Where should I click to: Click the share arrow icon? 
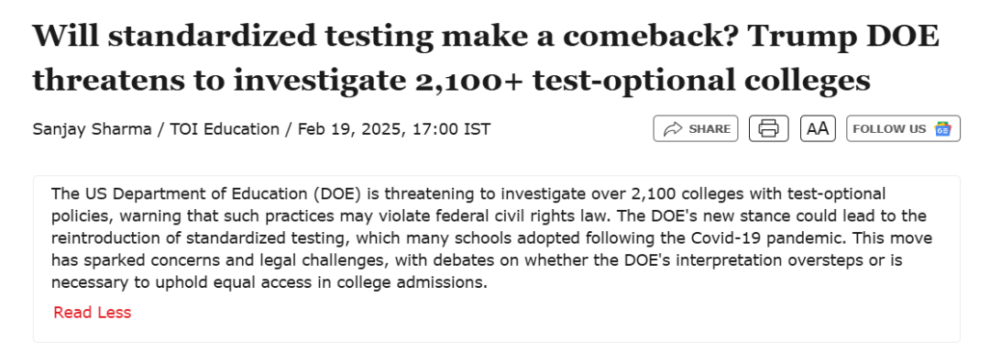674,129
